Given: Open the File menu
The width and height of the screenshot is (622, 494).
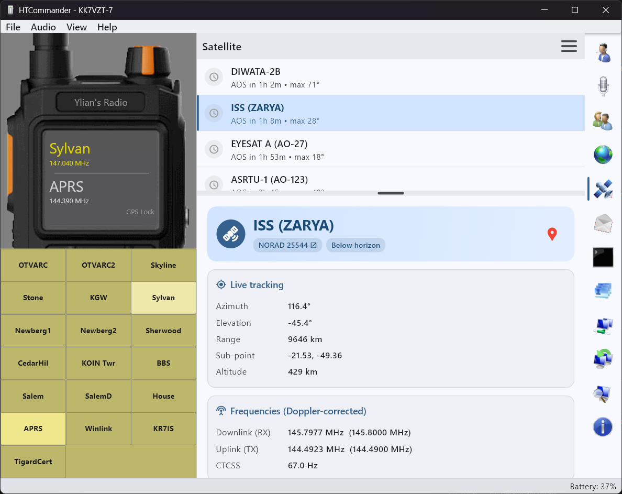Looking at the screenshot, I should tap(13, 27).
